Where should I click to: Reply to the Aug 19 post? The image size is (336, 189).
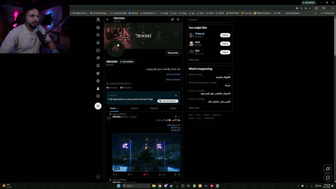[115, 174]
